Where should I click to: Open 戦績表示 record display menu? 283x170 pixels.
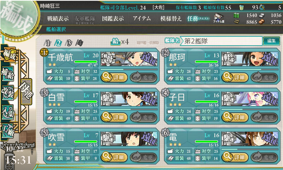tap(58, 18)
